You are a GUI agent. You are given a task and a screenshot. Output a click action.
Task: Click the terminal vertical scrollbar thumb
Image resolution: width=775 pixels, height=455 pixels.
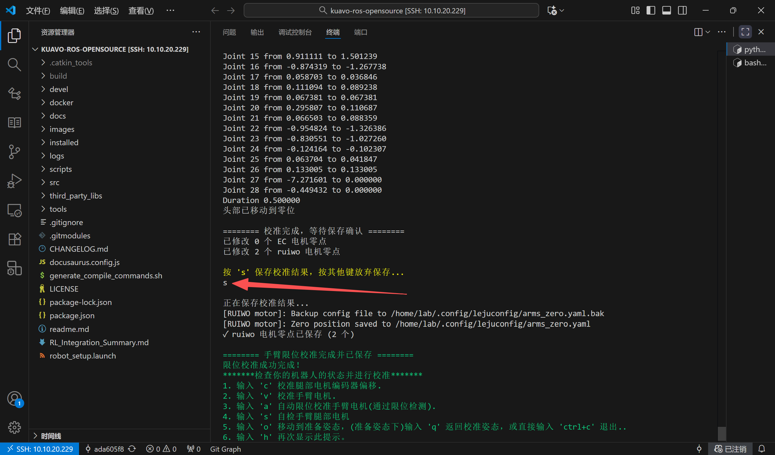coord(721,434)
